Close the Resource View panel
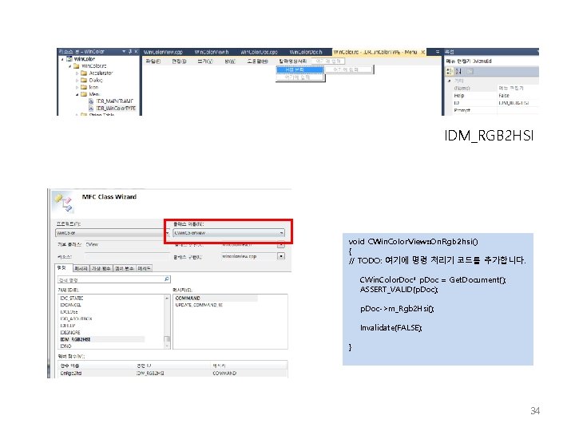Image resolution: width=575 pixels, height=431 pixels. coord(136,52)
